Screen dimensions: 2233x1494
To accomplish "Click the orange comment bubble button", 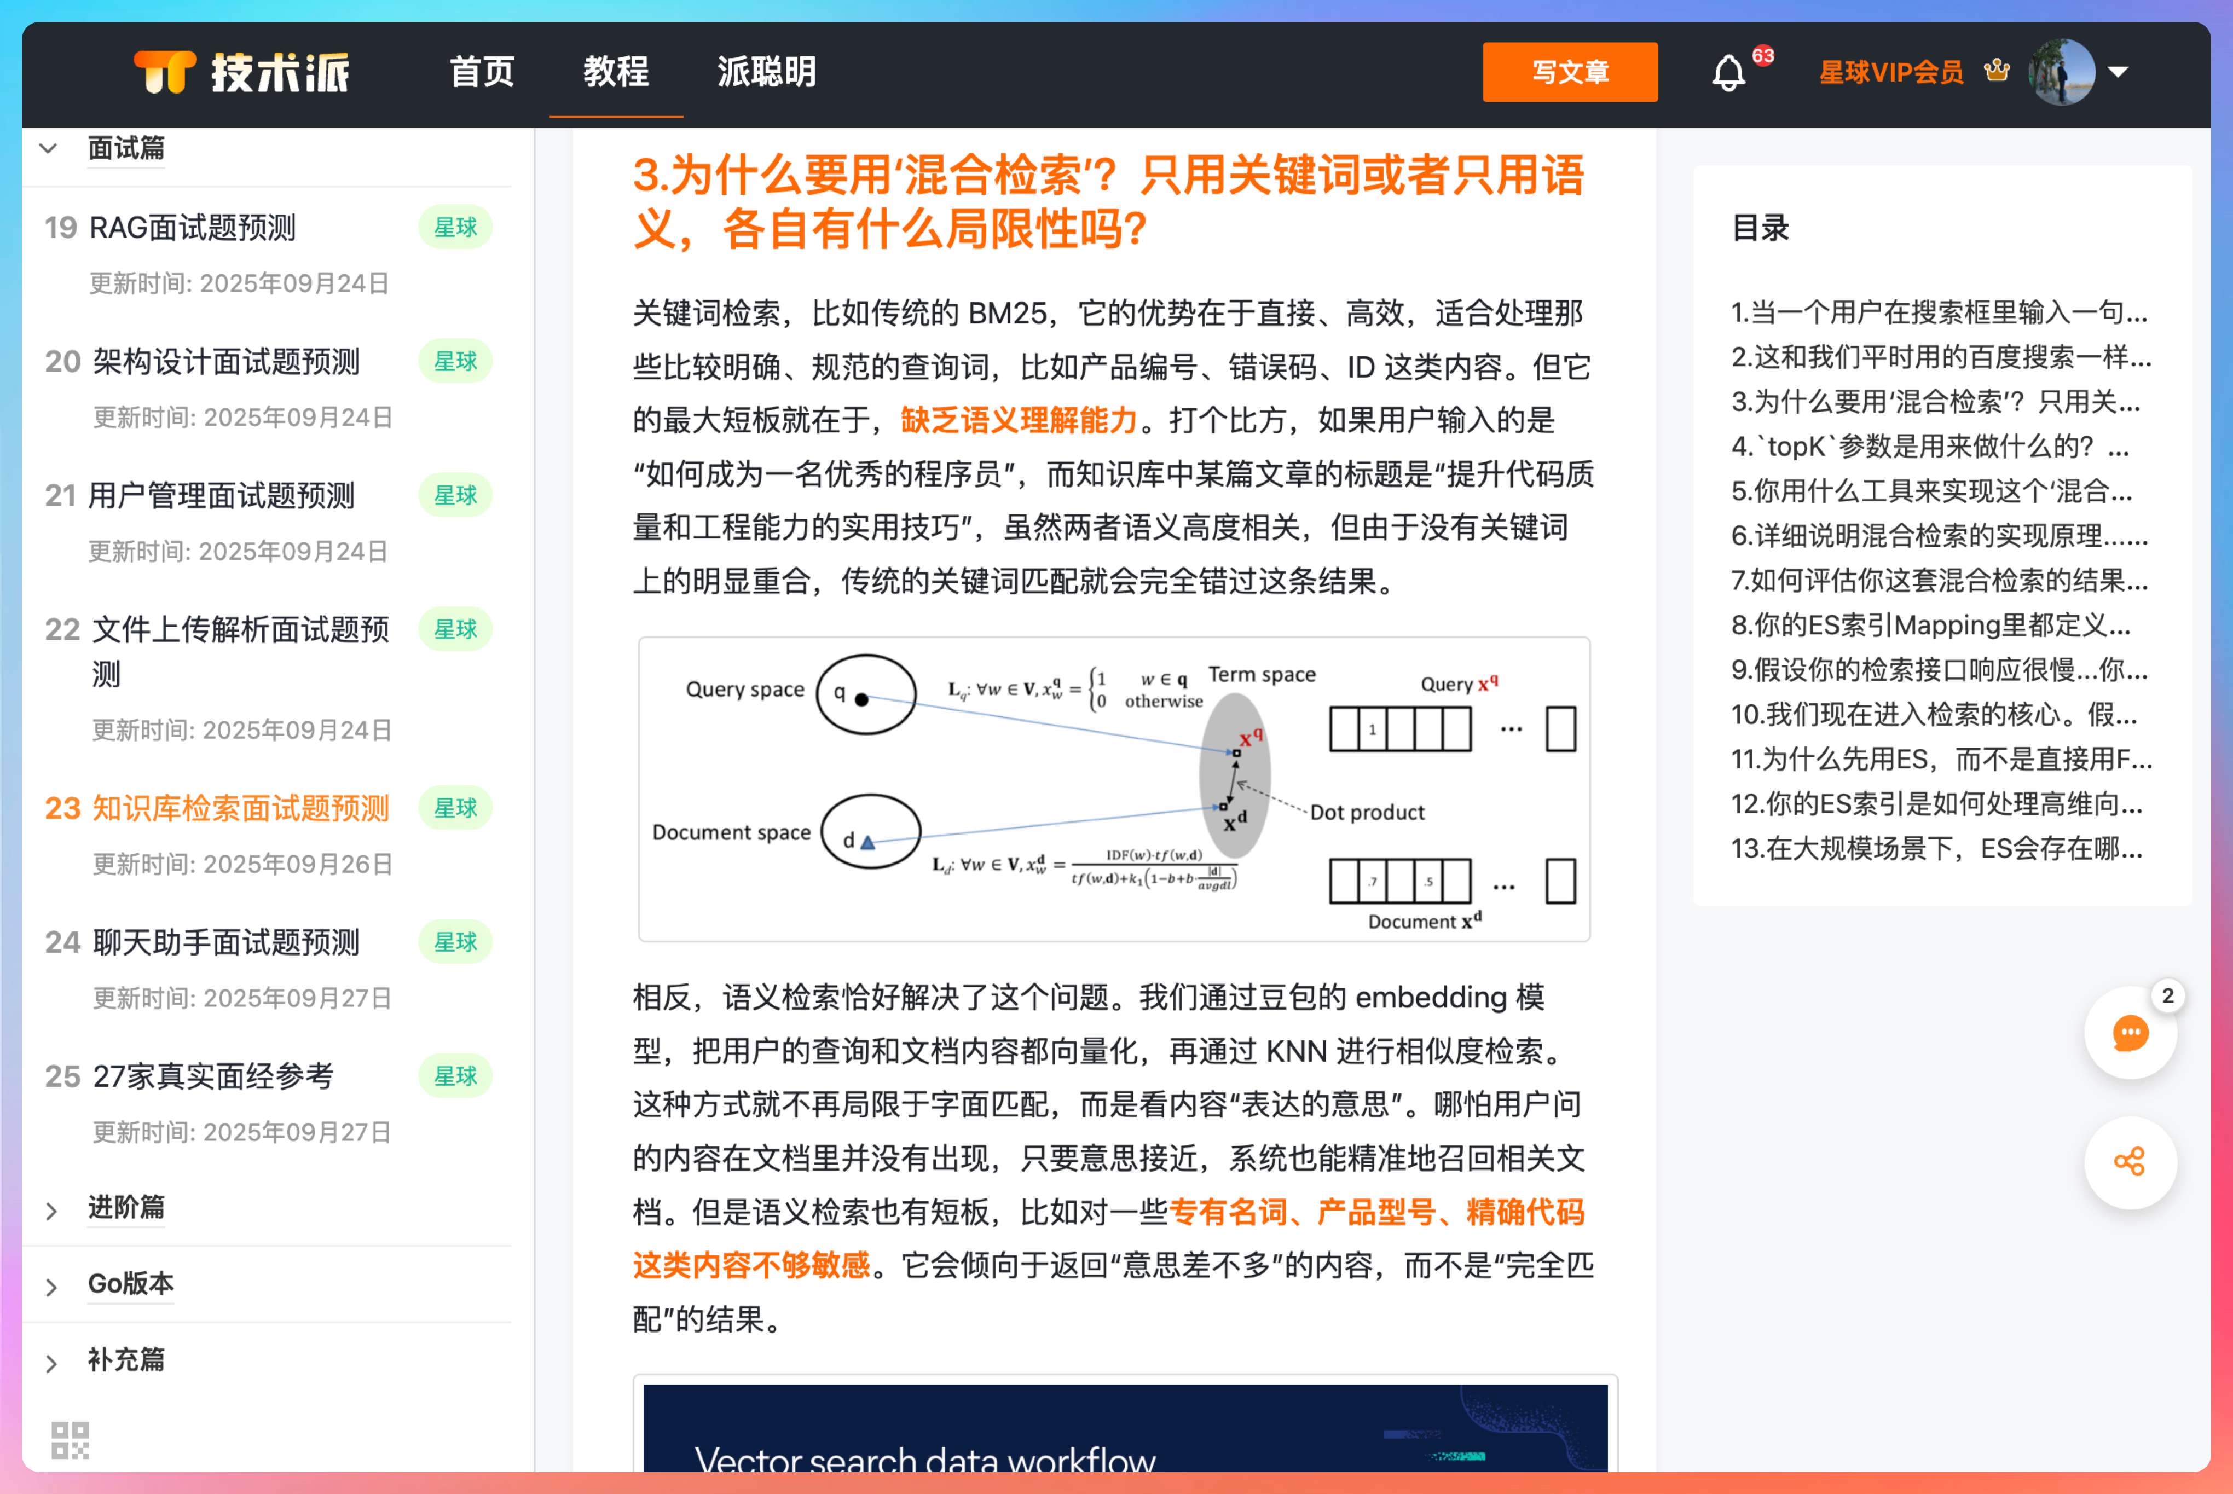I will (x=2130, y=1033).
